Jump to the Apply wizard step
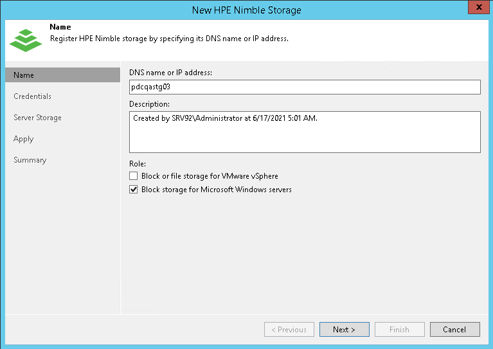Image resolution: width=493 pixels, height=349 pixels. click(23, 139)
